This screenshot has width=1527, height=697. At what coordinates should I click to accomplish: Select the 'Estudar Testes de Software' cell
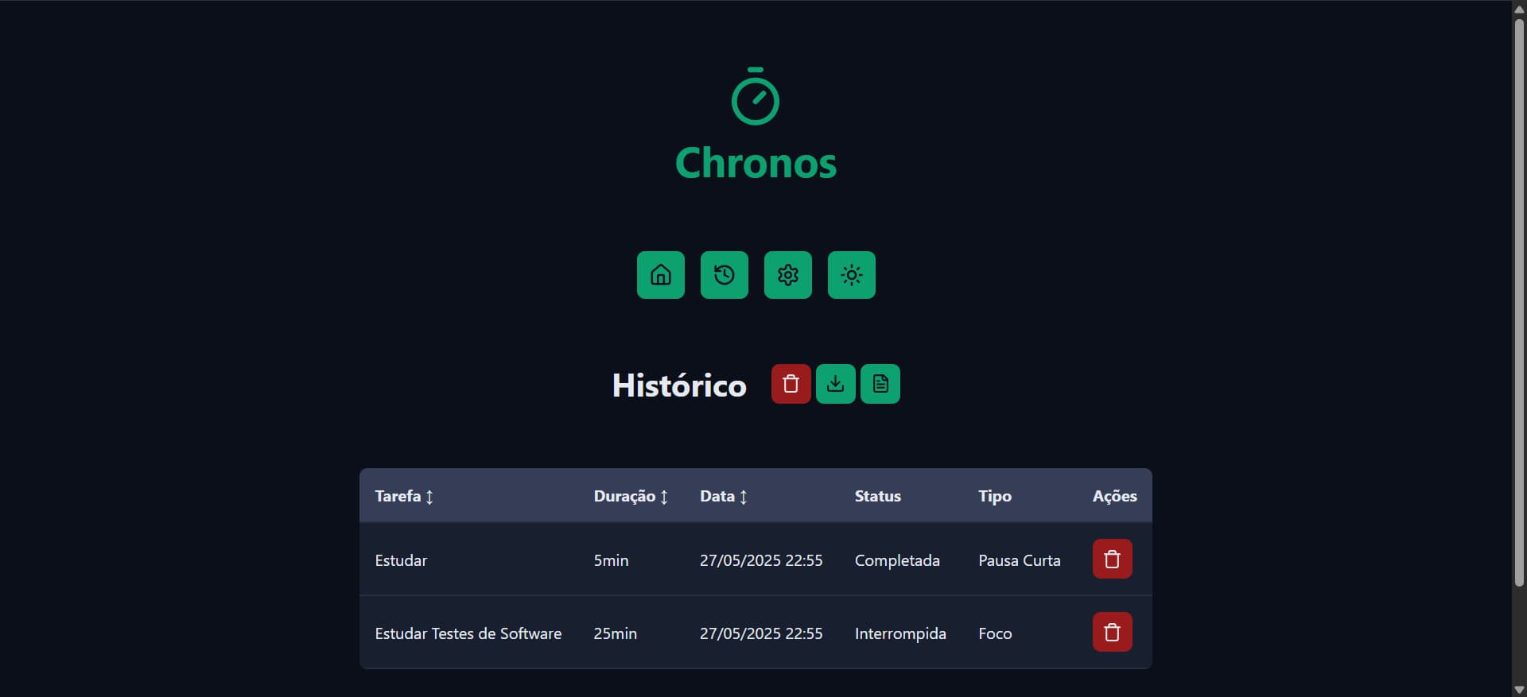[468, 633]
